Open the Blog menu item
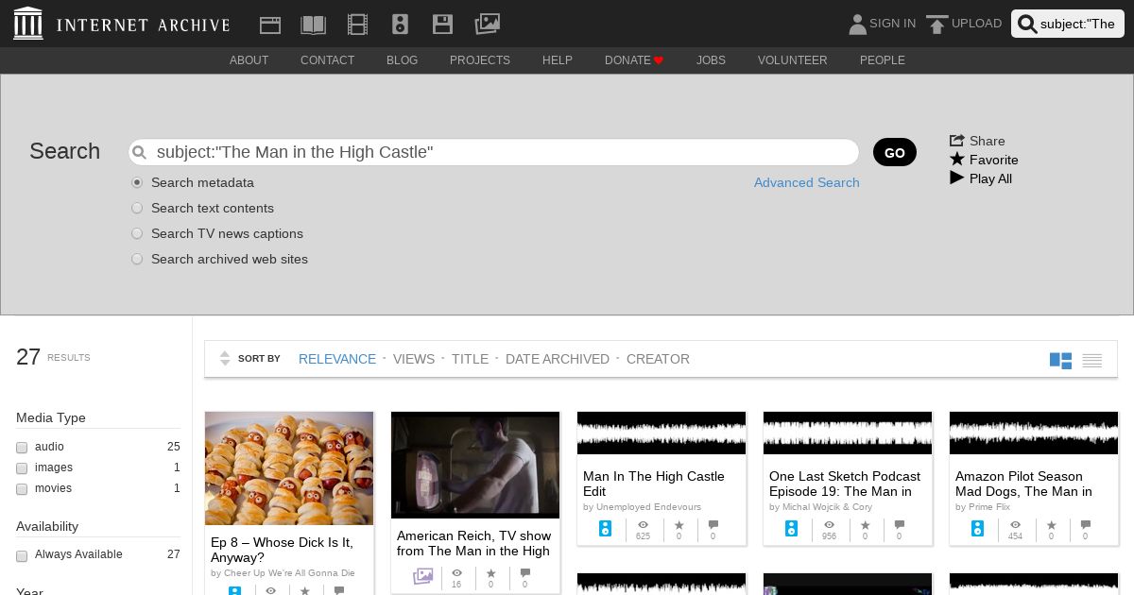 pyautogui.click(x=402, y=60)
